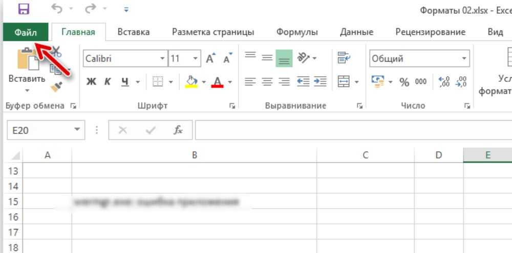Click into the formula bar field
This screenshot has width=512, height=253.
point(354,130)
